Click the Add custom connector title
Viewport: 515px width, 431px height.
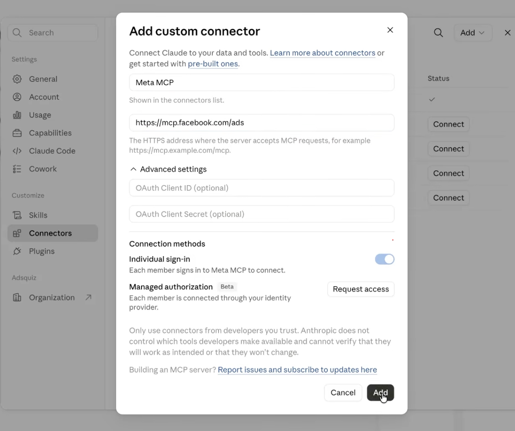[x=194, y=31]
